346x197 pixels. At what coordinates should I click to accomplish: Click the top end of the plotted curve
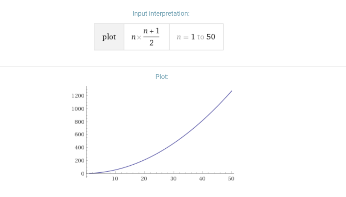pos(231,91)
